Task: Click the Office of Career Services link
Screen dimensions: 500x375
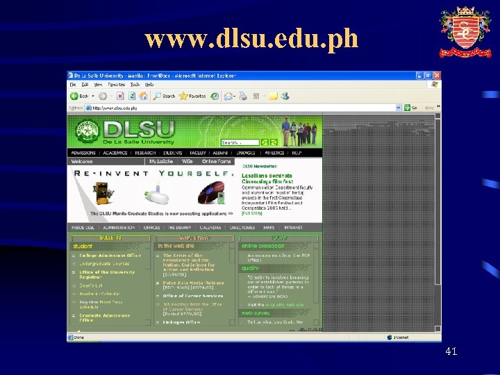Action: coord(193,297)
